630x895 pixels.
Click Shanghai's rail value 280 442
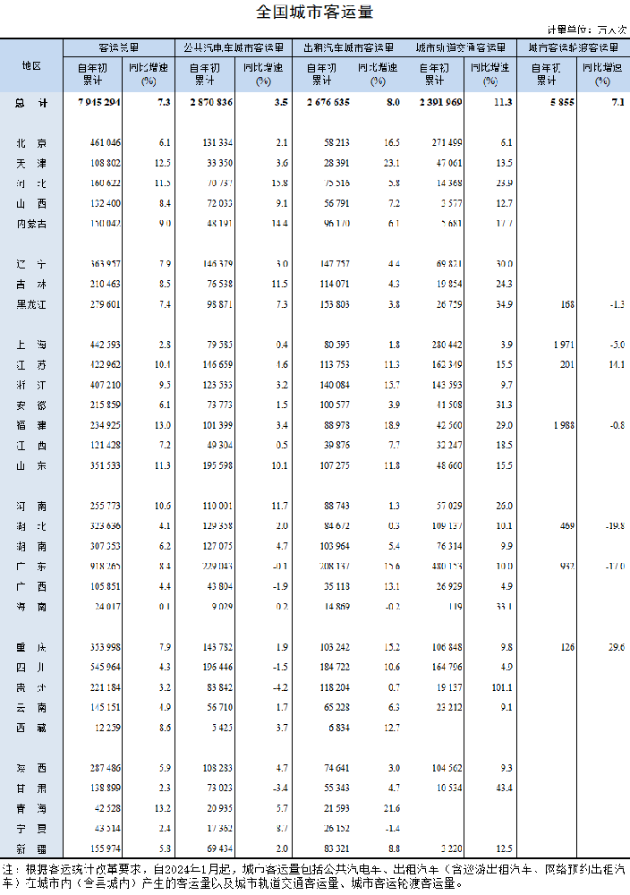point(447,345)
